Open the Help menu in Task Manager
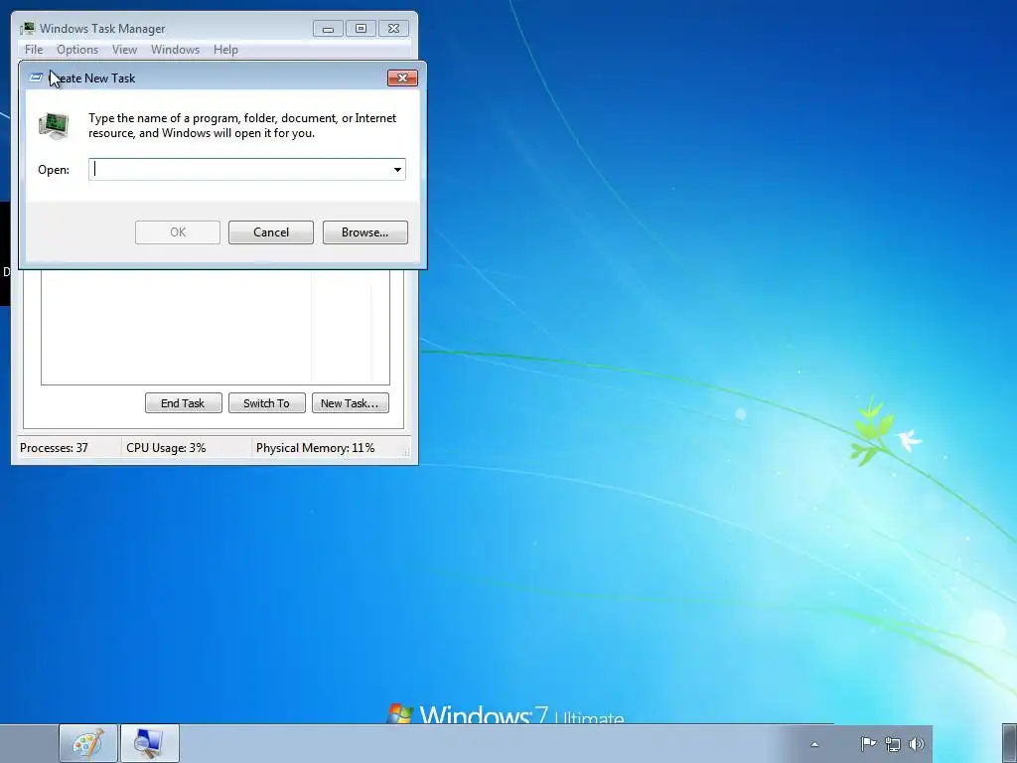This screenshot has height=763, width=1017. [225, 50]
